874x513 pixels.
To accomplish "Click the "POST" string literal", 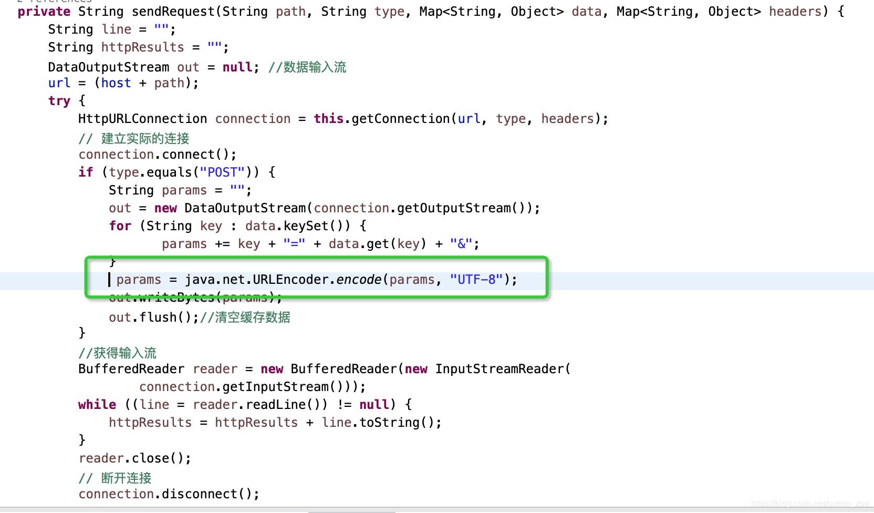I will coord(222,172).
